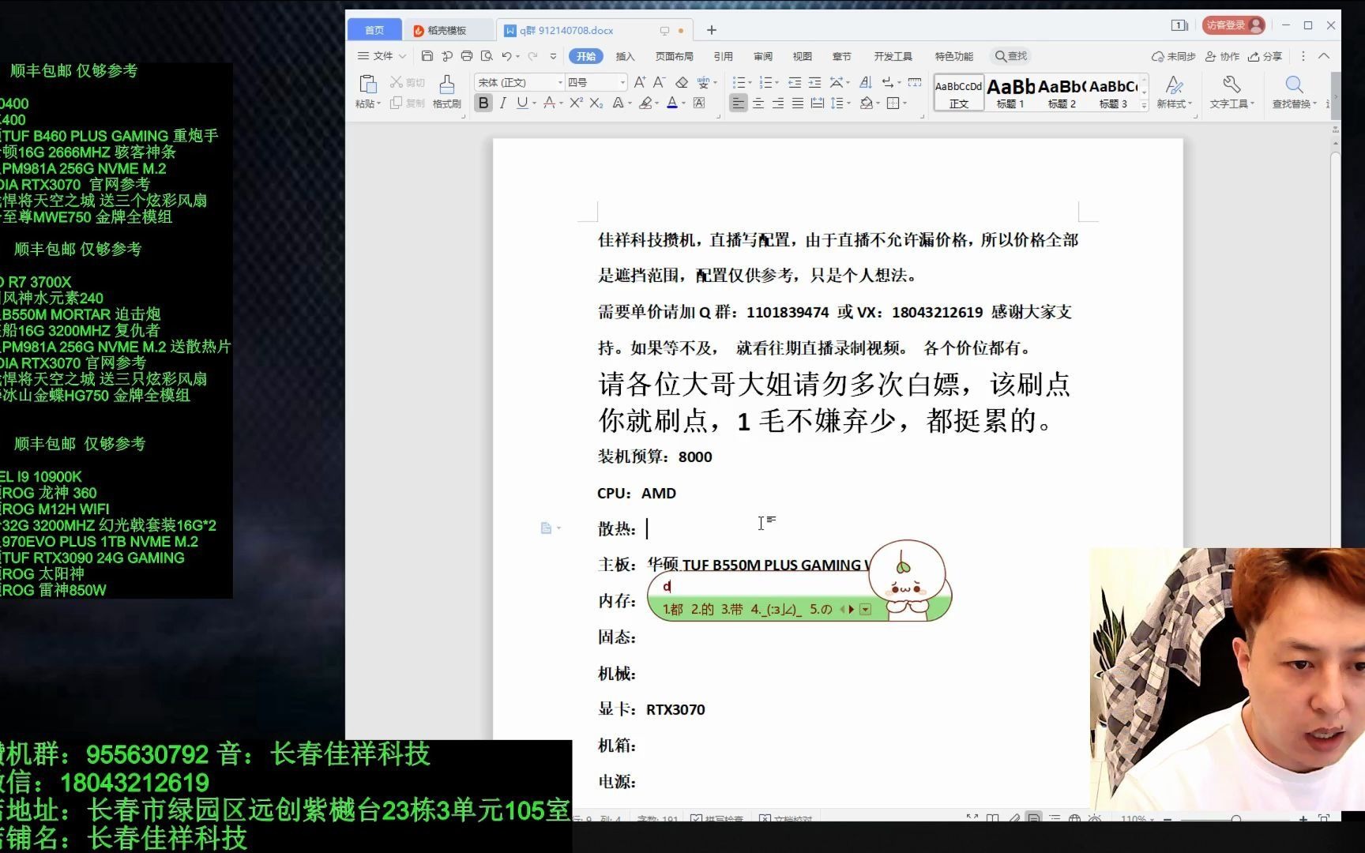Open Print Preview from quick toolbar

pos(487,56)
